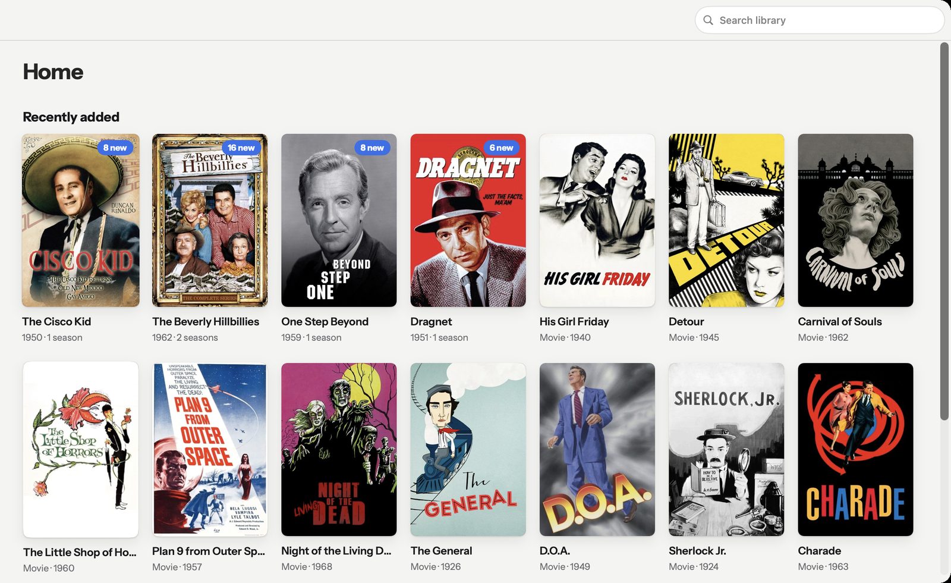Image resolution: width=951 pixels, height=583 pixels.
Task: Open the His Girl Friday poster
Action: point(597,220)
